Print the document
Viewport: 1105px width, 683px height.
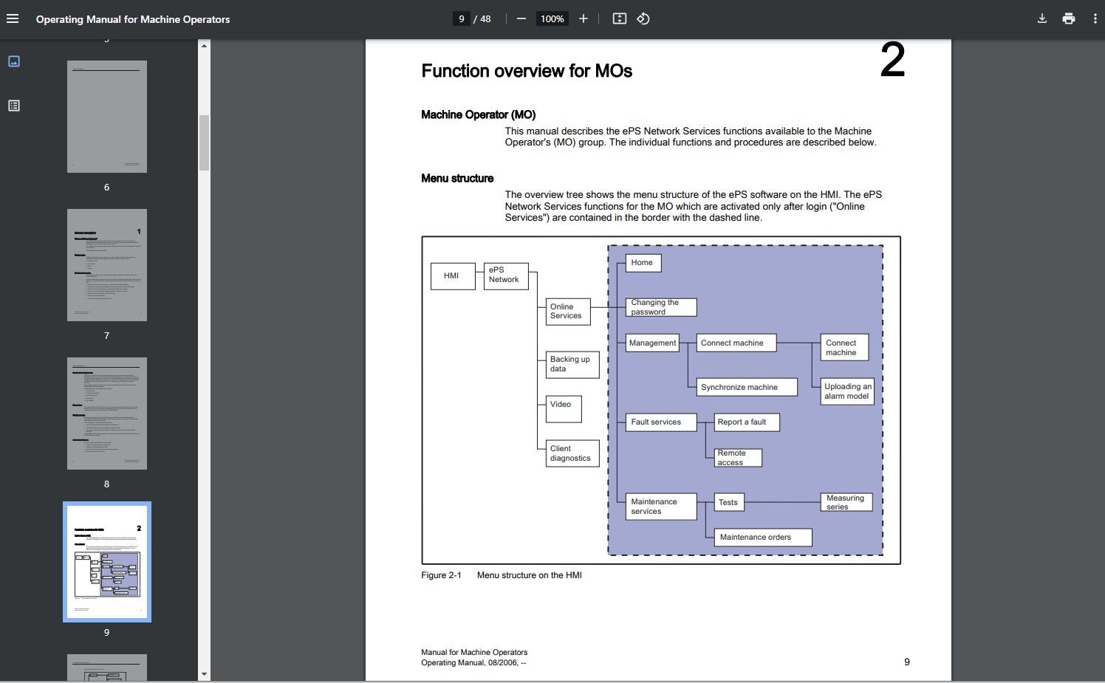click(x=1069, y=19)
